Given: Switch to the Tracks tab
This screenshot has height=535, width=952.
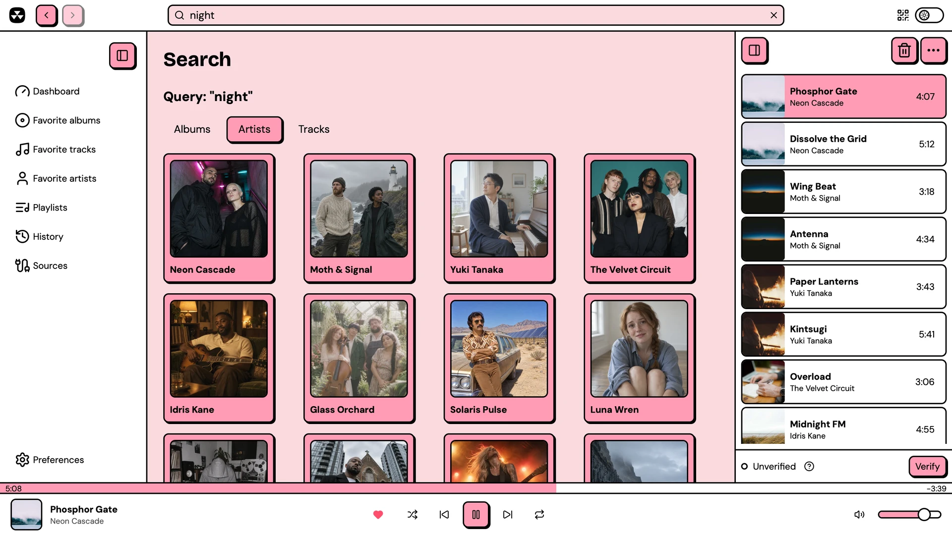Looking at the screenshot, I should tap(314, 129).
